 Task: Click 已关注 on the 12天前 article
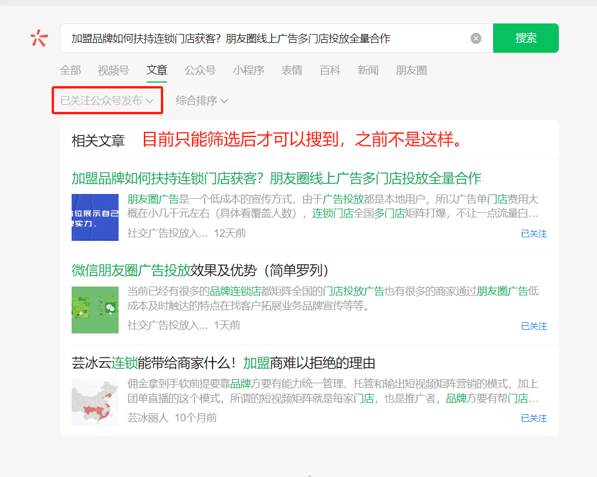pos(534,234)
